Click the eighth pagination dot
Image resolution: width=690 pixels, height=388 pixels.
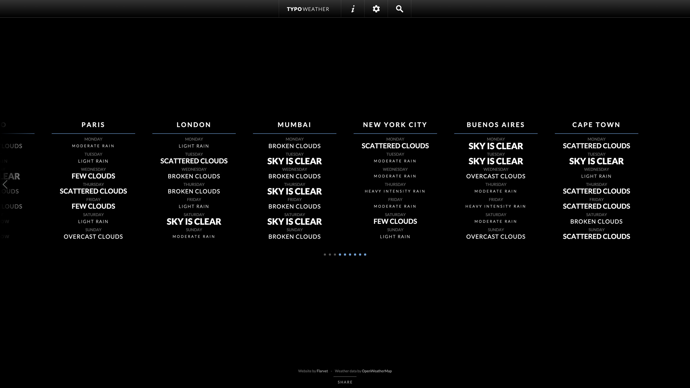click(x=360, y=254)
